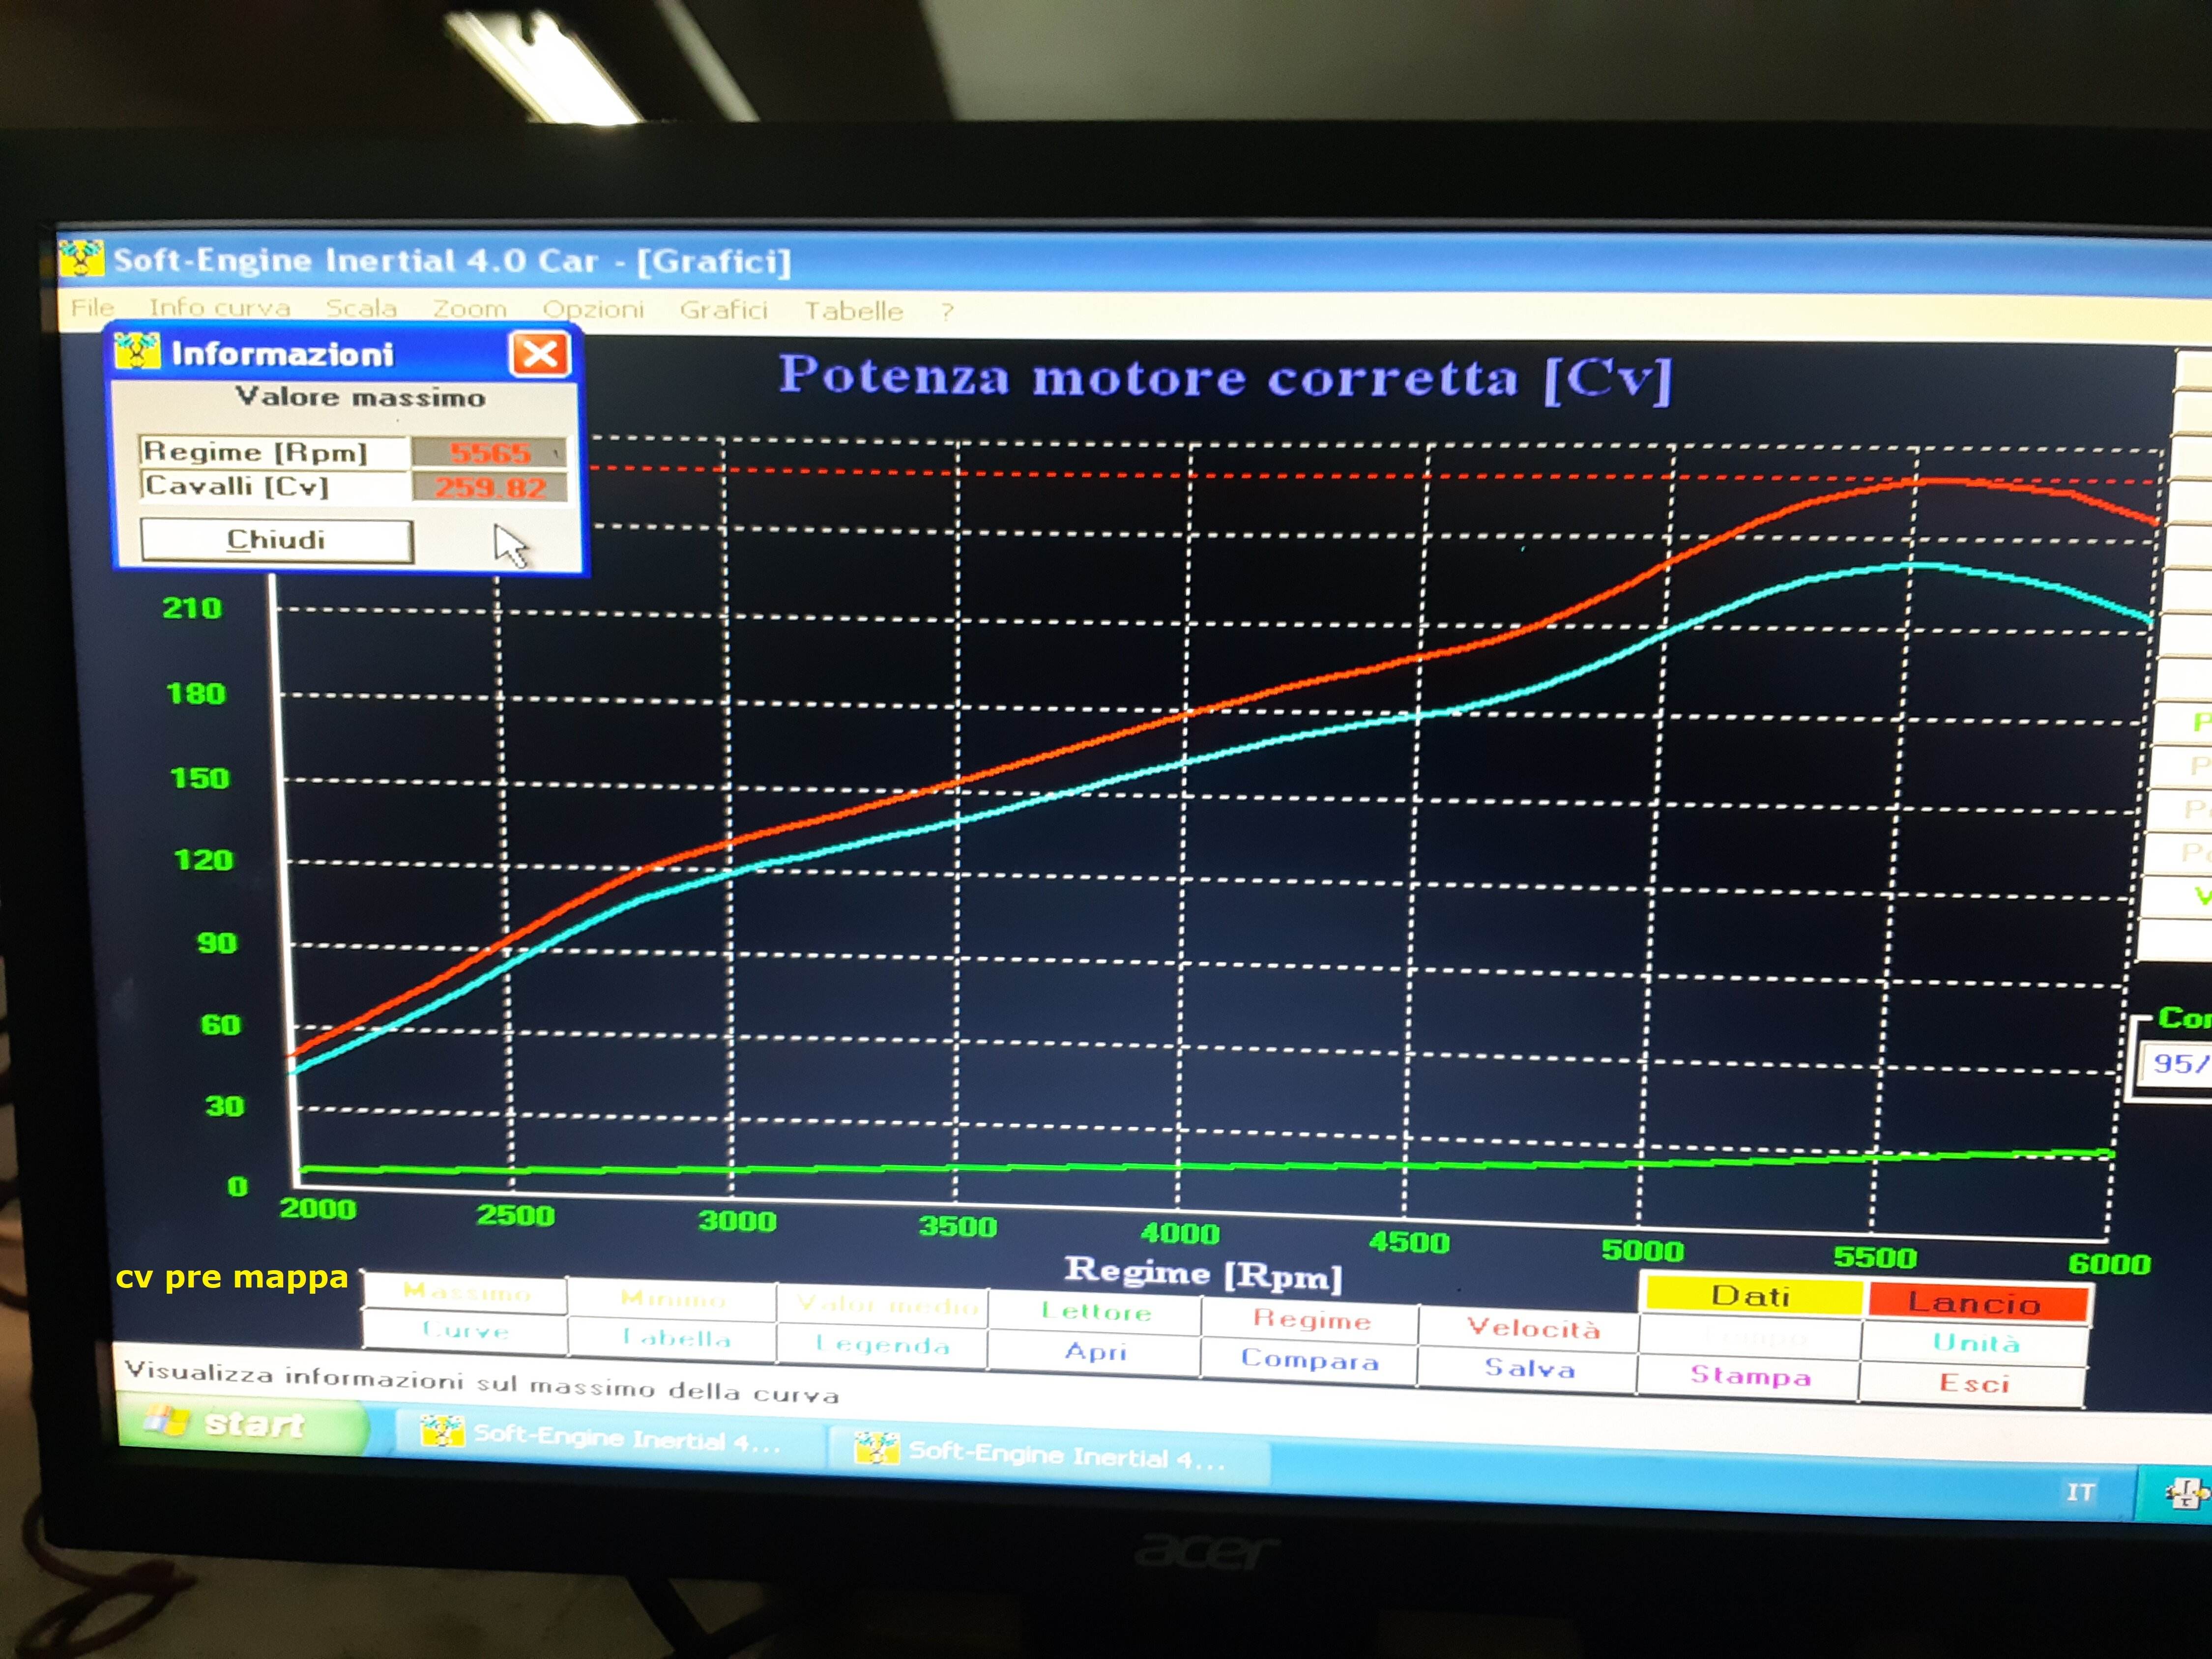This screenshot has width=2212, height=1659.
Task: Open the Opzioni menu
Action: click(593, 310)
